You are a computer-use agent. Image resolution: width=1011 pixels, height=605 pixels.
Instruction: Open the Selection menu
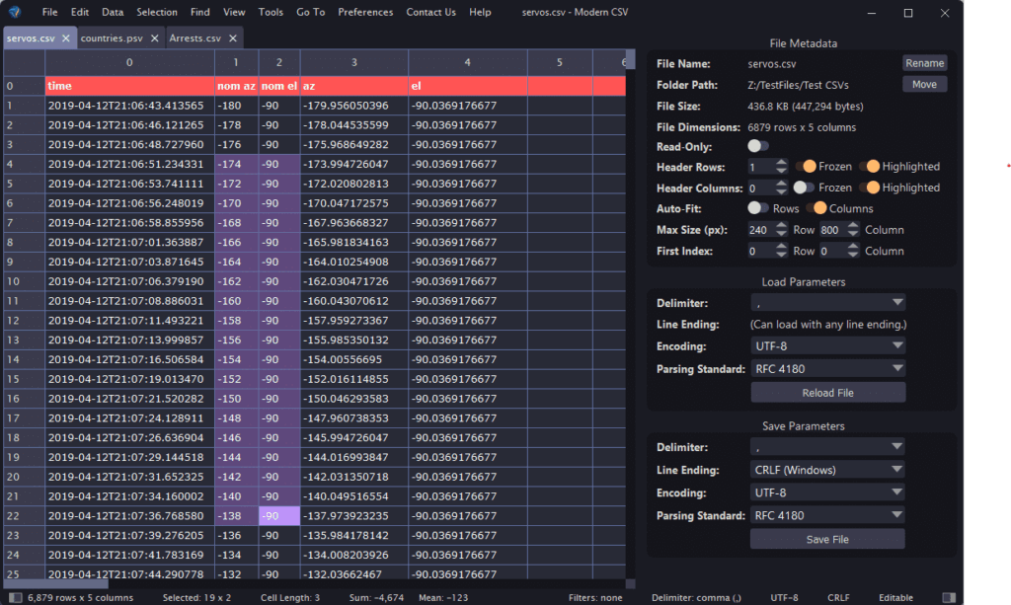pos(157,12)
